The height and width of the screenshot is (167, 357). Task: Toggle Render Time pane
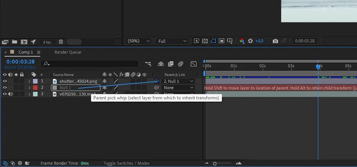(27, 163)
